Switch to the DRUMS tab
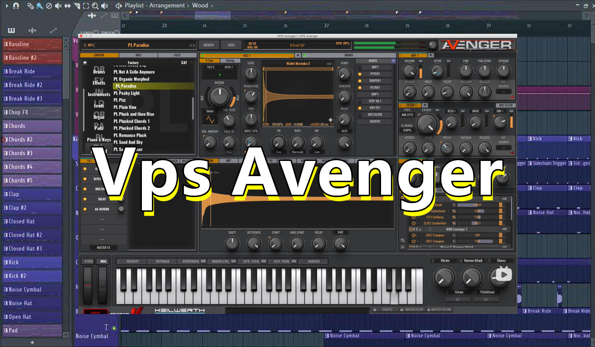The height and width of the screenshot is (347, 595). [348, 55]
